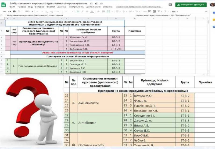
Task: Undo the last action
Action: (5, 12)
